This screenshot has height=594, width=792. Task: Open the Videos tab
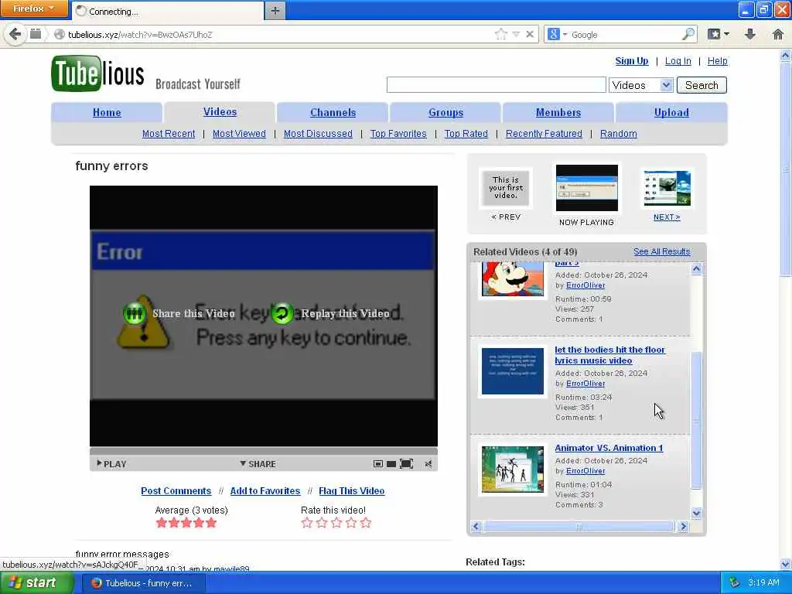220,112
